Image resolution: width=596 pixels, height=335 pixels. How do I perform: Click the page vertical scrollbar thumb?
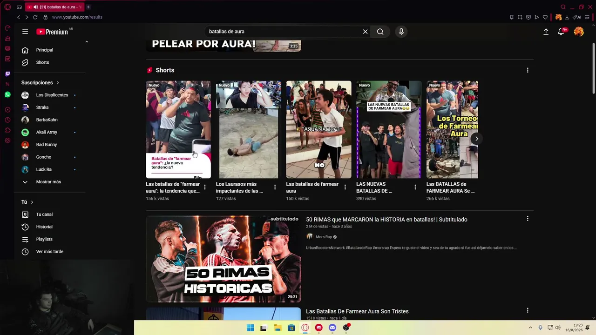[x=593, y=67]
